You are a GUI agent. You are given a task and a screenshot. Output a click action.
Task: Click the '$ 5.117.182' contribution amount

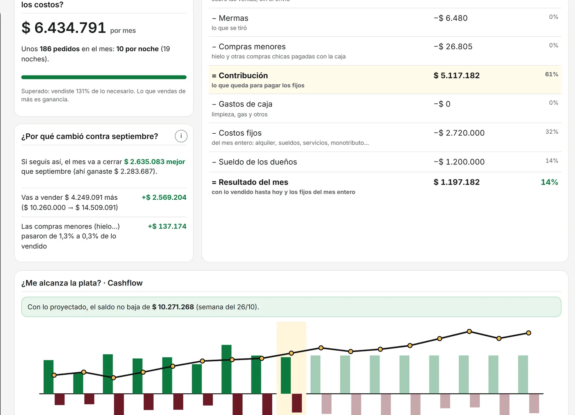(457, 75)
